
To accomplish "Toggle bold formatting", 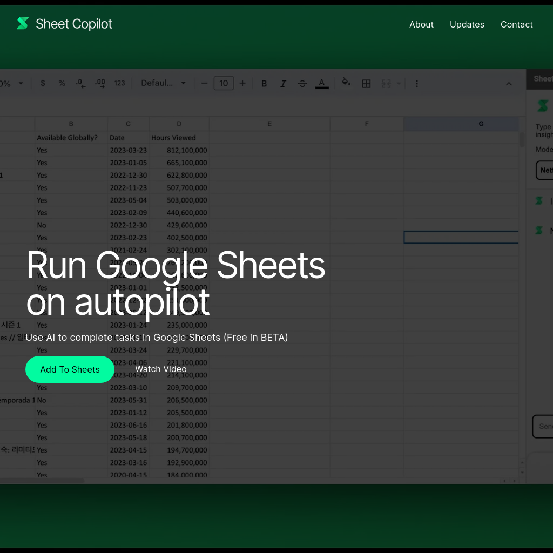I will (x=264, y=83).
